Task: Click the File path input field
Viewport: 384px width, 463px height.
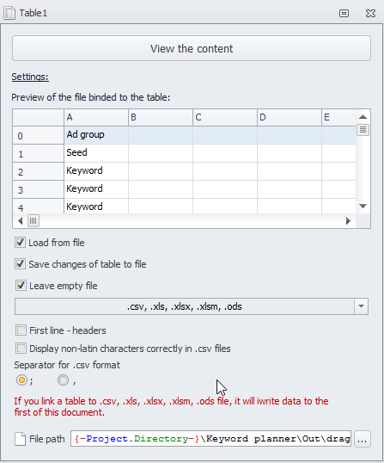Action: pyautogui.click(x=210, y=439)
